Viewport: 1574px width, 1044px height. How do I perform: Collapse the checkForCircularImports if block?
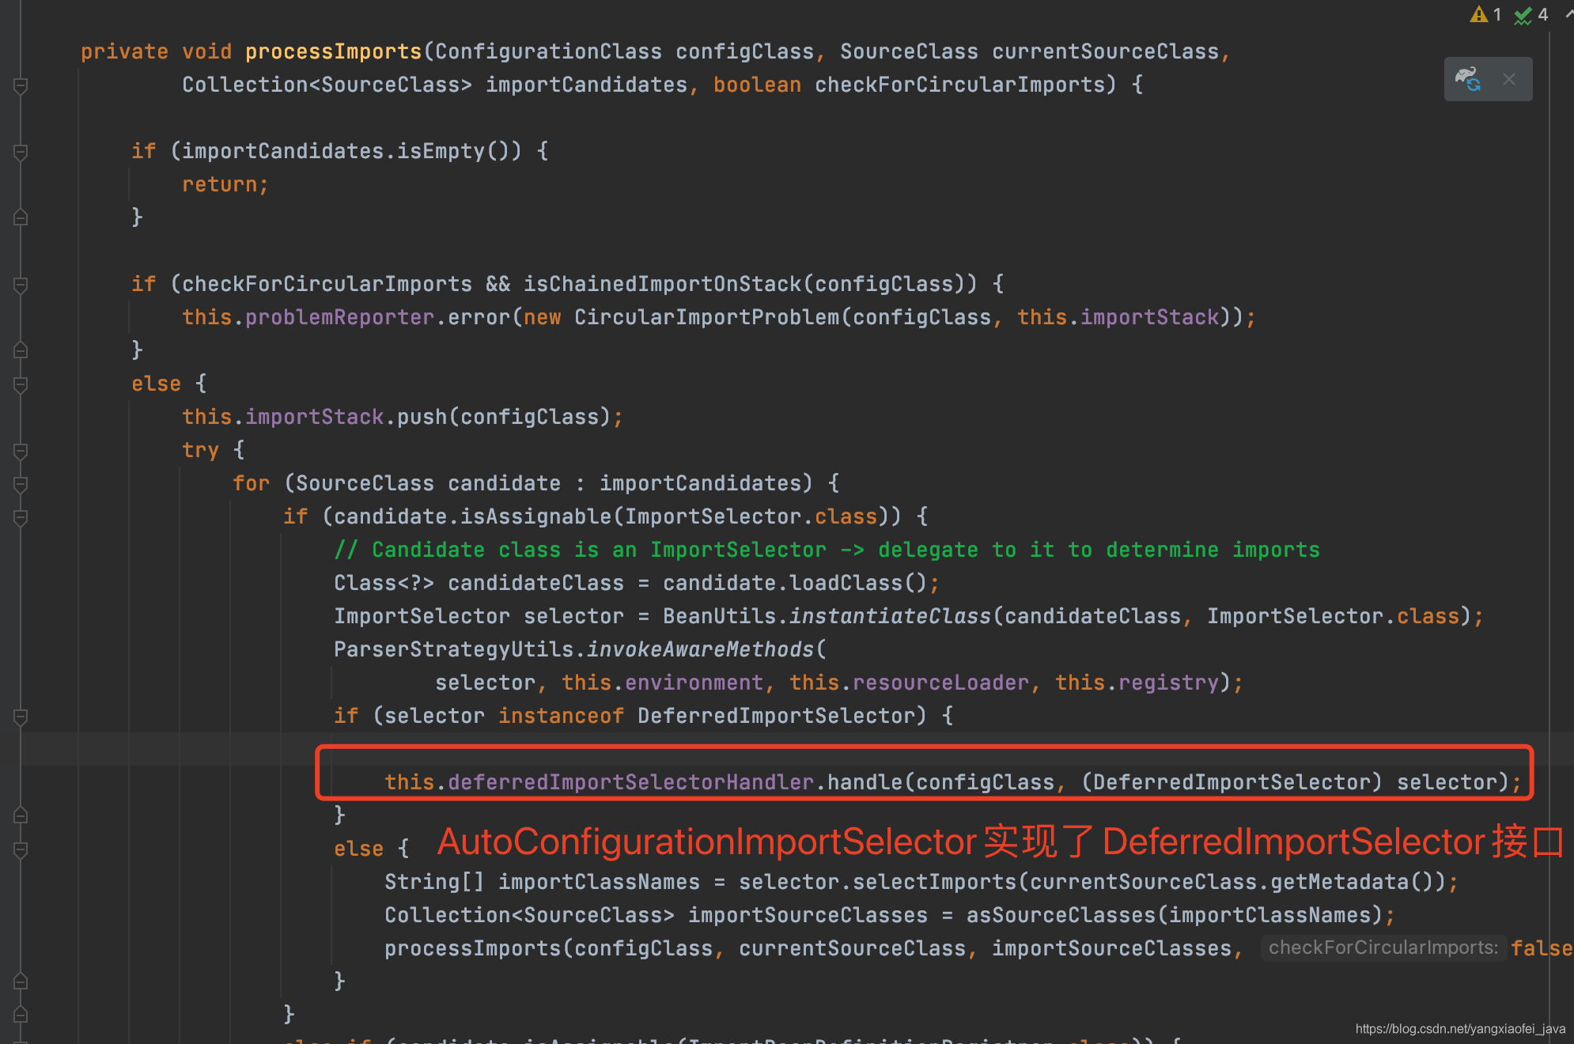tap(21, 285)
